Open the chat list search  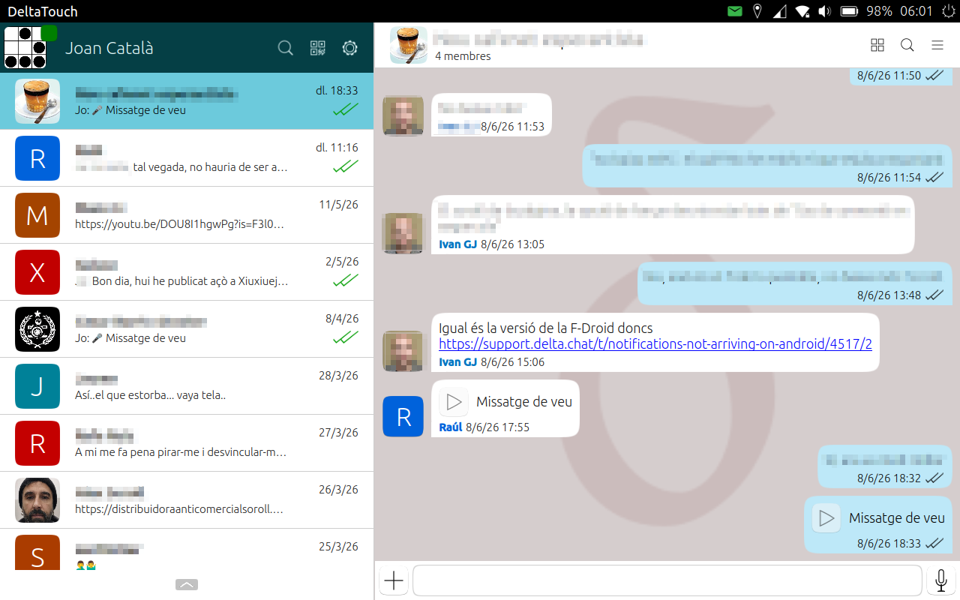[x=285, y=48]
